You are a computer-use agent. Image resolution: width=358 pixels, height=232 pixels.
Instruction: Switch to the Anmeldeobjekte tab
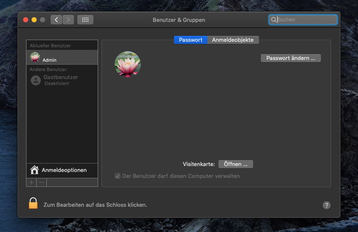(x=233, y=40)
